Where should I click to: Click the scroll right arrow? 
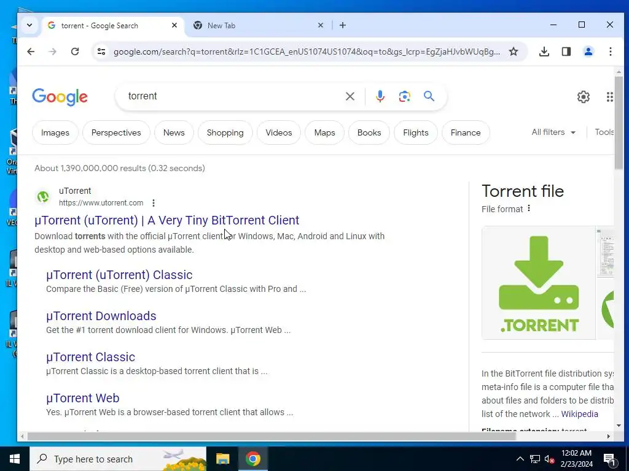[608, 436]
